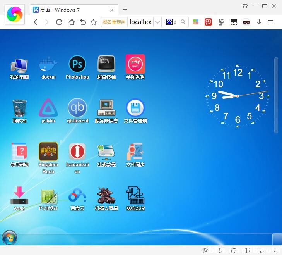Viewport: 282px width, 255px height.
Task: Go back with the browser back arrow
Action: [36, 22]
